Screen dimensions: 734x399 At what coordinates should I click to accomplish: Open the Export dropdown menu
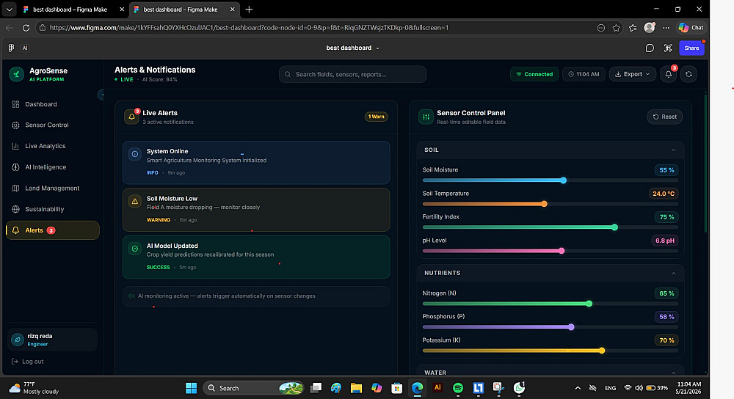(633, 74)
